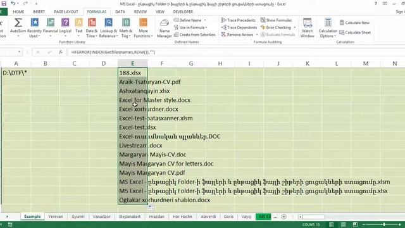Open the AutoSum function
The height and width of the screenshot is (228, 405).
(x=18, y=28)
